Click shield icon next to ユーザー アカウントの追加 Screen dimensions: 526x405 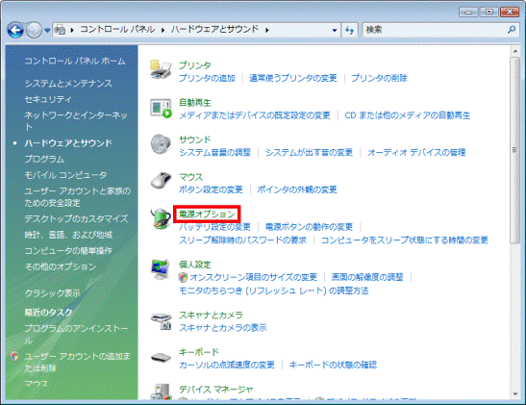point(14,356)
